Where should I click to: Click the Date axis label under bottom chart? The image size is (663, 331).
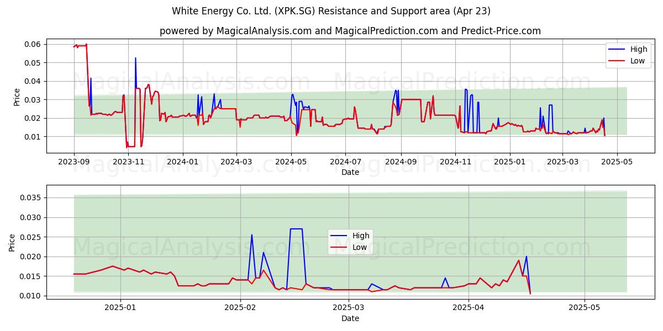coord(350,318)
